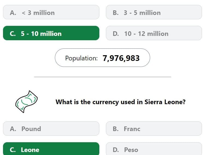The height and width of the screenshot is (155, 205).
Task: Choose the 3 - 5 million option
Action: [x=154, y=12]
